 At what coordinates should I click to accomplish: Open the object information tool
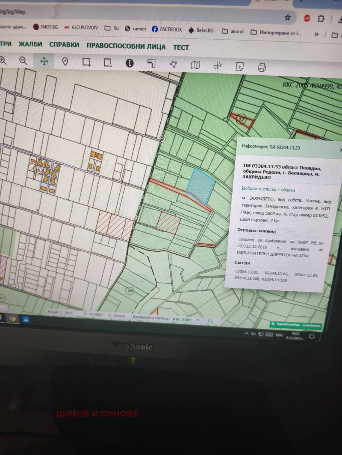(x=130, y=63)
